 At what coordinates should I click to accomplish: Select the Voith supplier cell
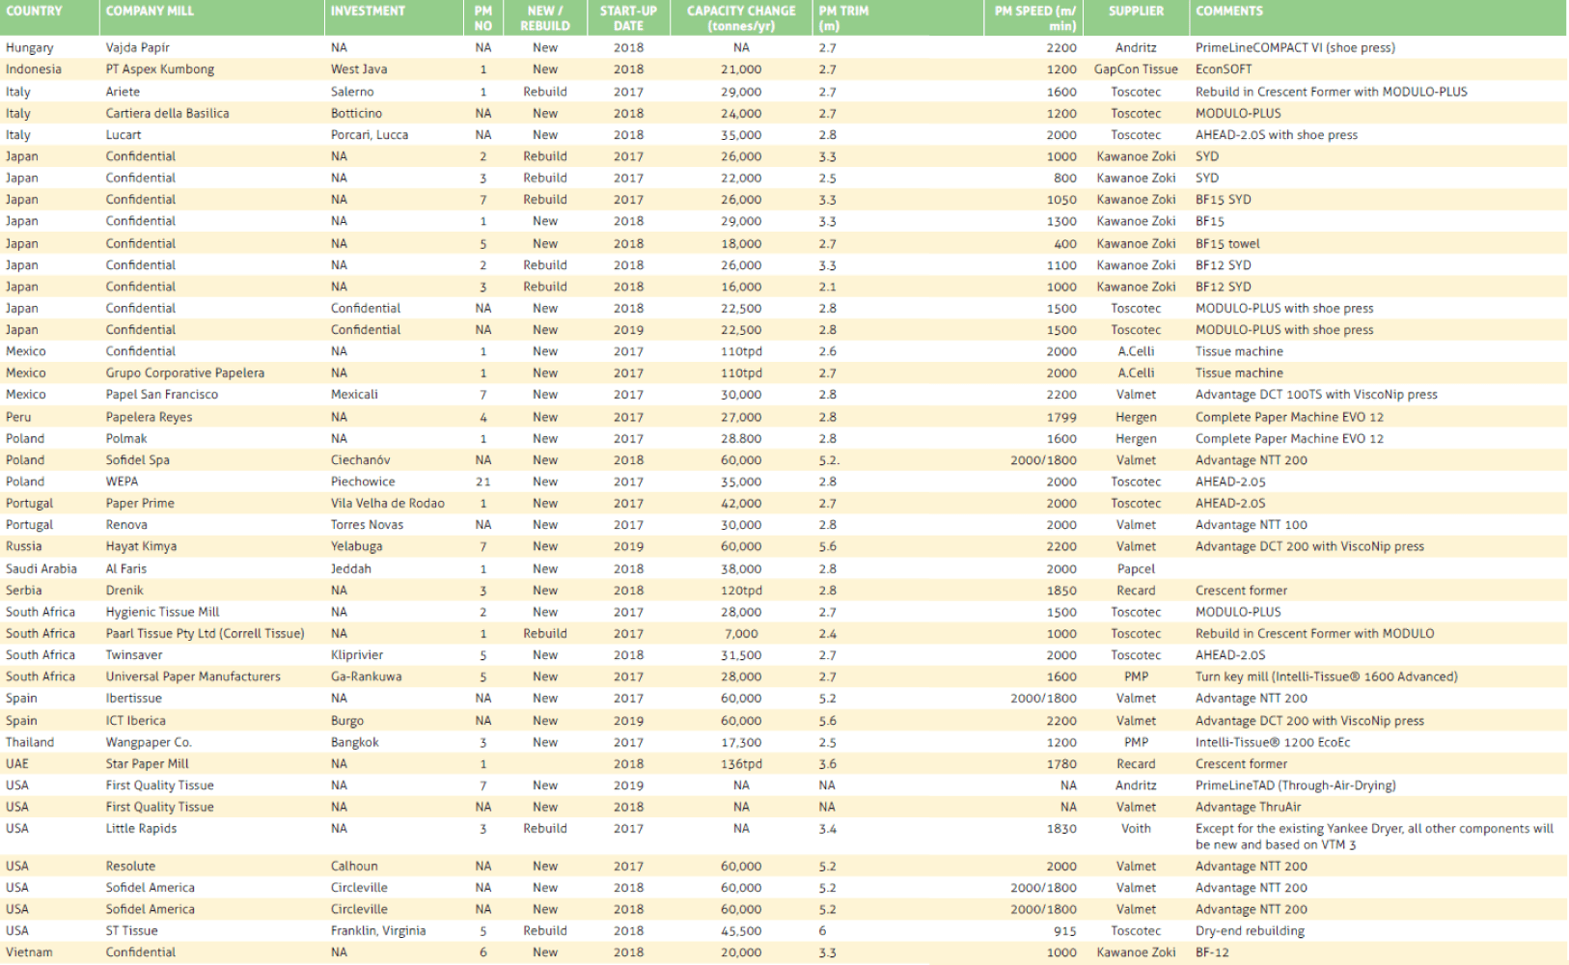coord(1136,829)
